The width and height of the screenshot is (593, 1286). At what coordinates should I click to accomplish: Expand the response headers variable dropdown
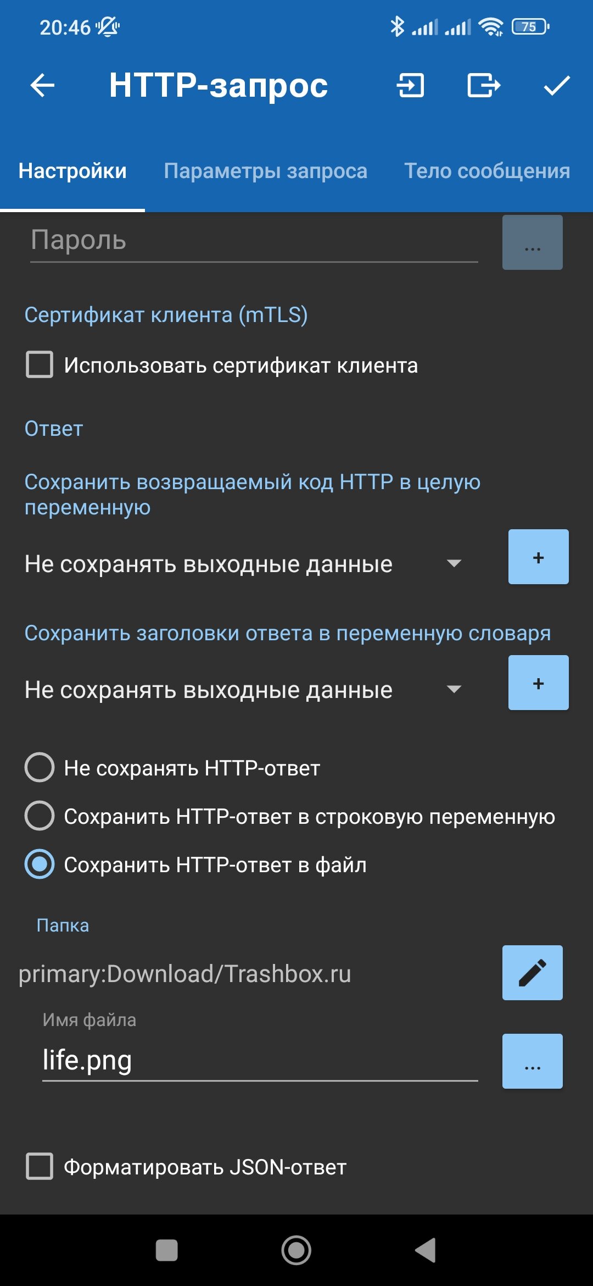[242, 690]
